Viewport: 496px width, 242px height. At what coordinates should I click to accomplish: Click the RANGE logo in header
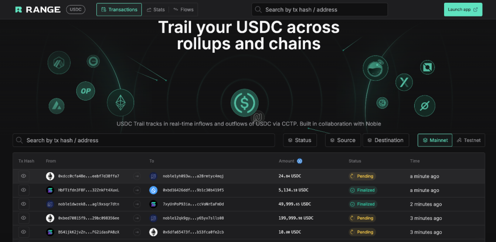click(37, 10)
